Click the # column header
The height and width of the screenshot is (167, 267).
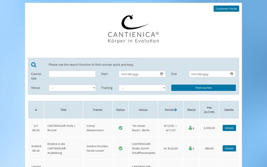tap(36, 110)
